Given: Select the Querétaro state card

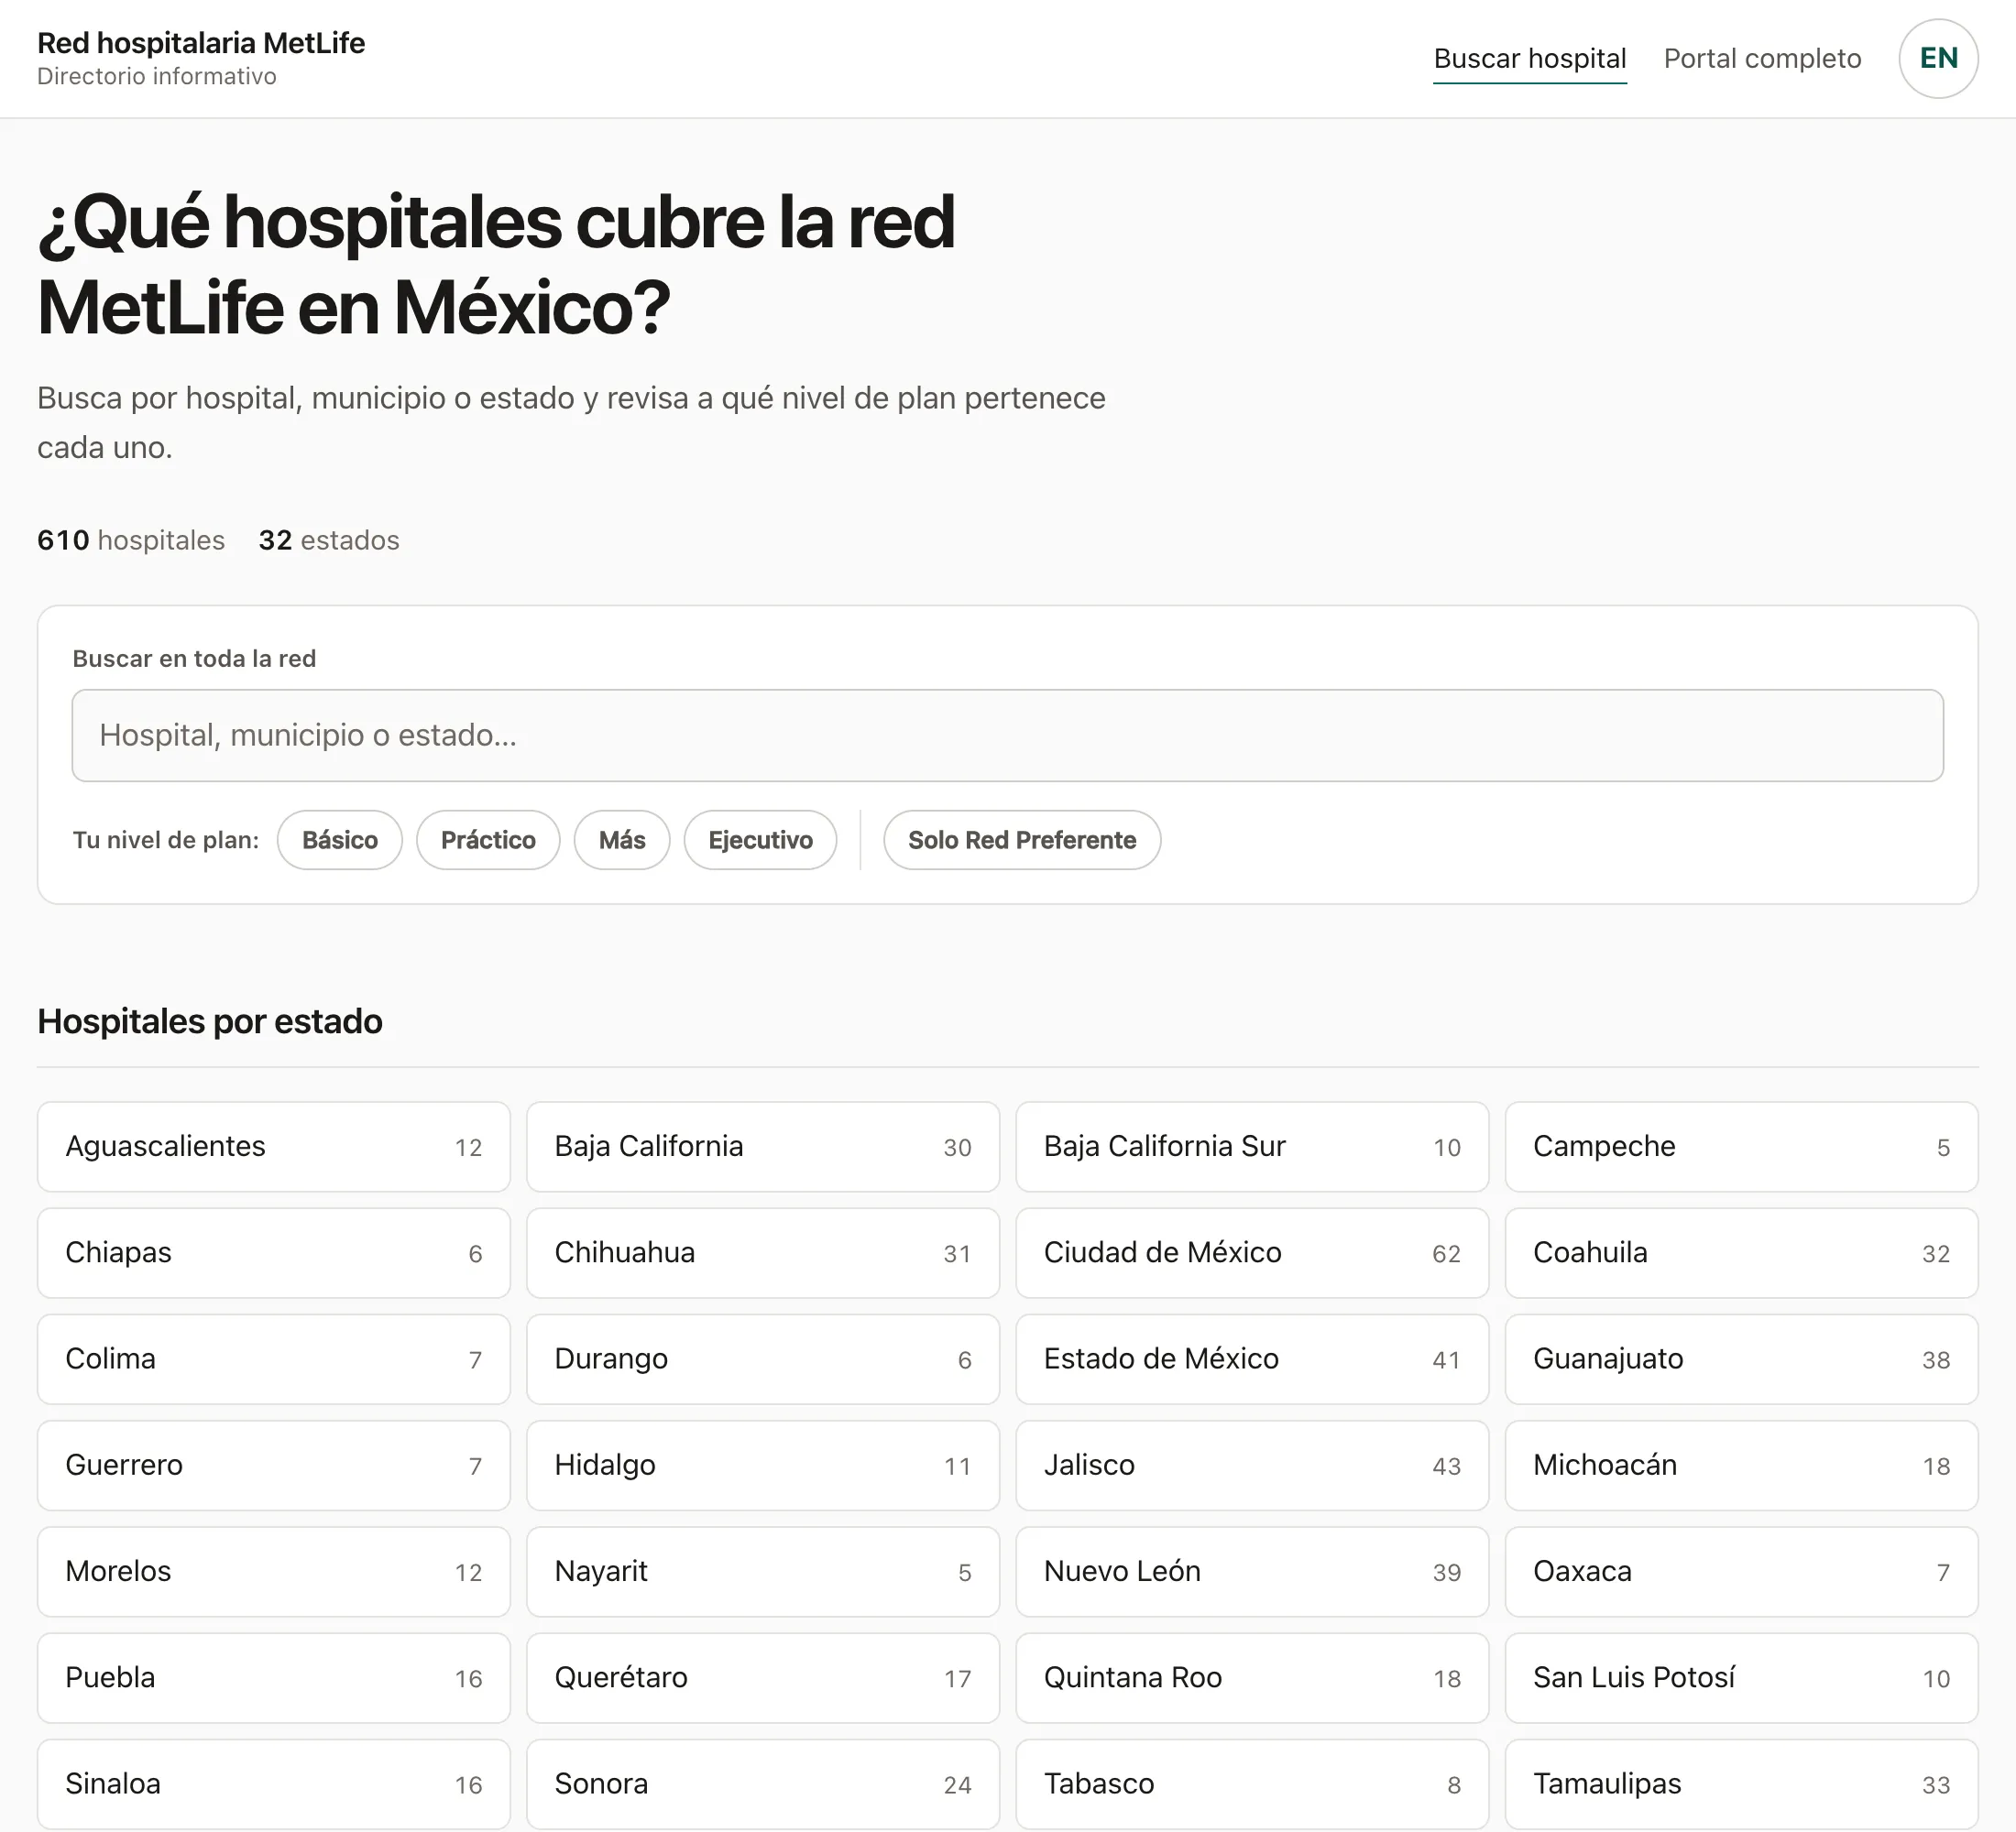Looking at the screenshot, I should click(x=763, y=1678).
